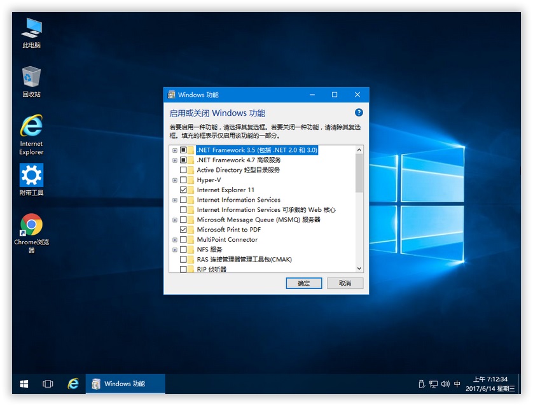This screenshot has width=533, height=406.
Task: Expand the .NET Framework 4.7 高级服务 node
Action: pos(175,160)
